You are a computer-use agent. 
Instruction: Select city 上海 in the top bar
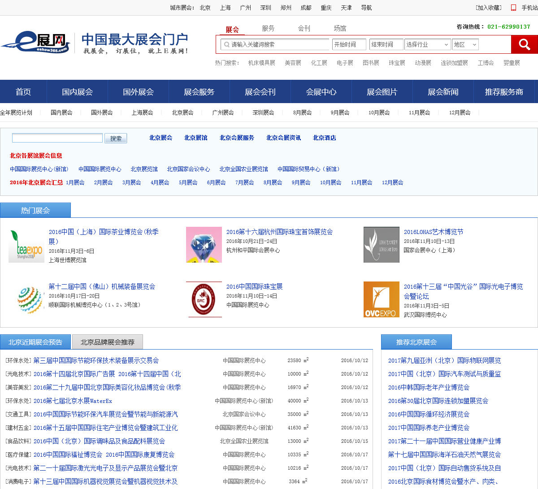(x=226, y=8)
